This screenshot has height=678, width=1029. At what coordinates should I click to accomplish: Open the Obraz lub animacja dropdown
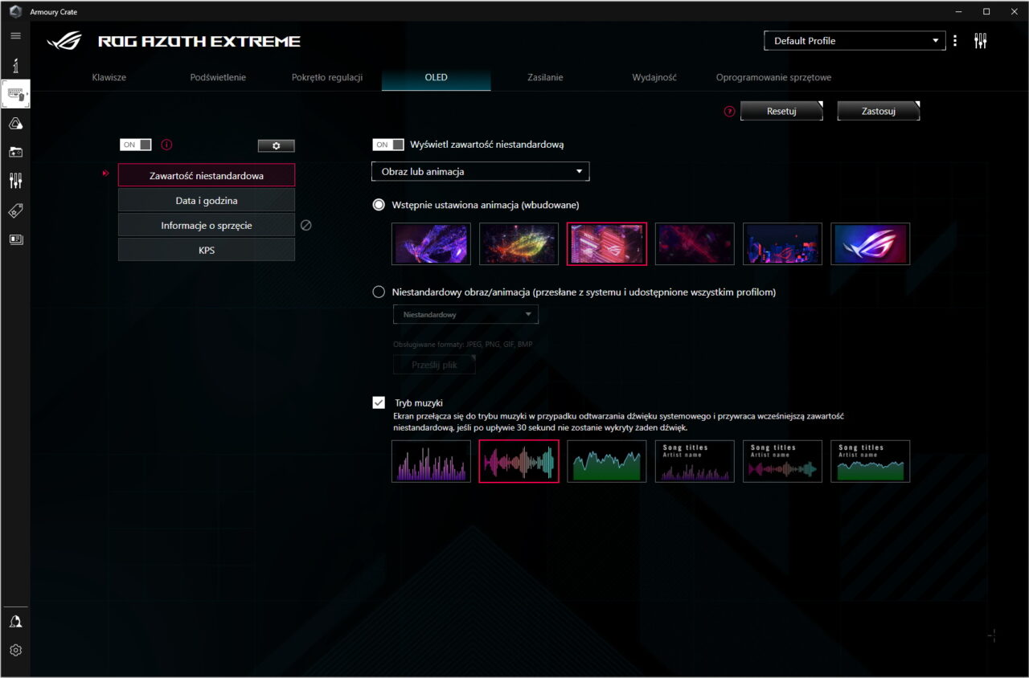(481, 171)
